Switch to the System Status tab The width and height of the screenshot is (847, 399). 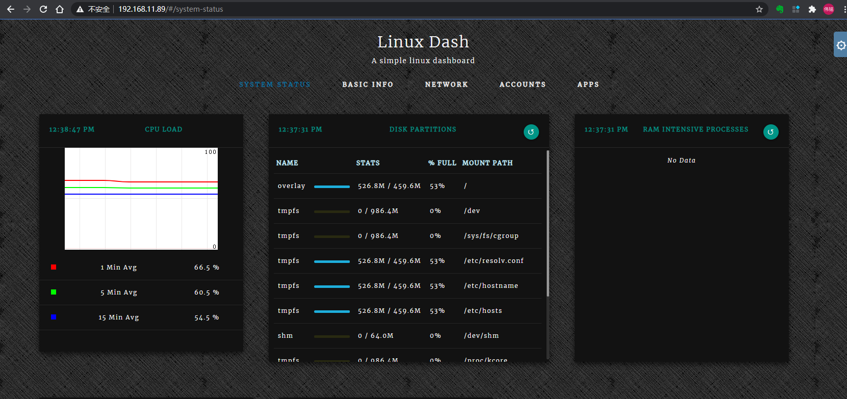[275, 85]
